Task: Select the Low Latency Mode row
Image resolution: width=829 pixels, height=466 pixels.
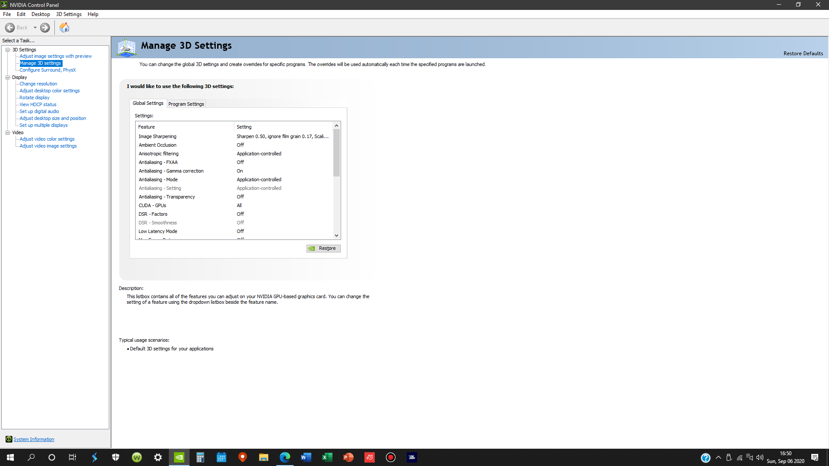Action: point(234,231)
